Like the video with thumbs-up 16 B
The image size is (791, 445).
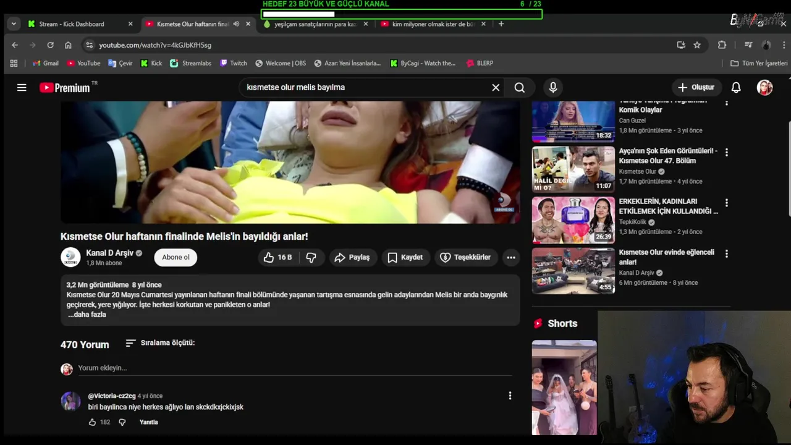[277, 257]
